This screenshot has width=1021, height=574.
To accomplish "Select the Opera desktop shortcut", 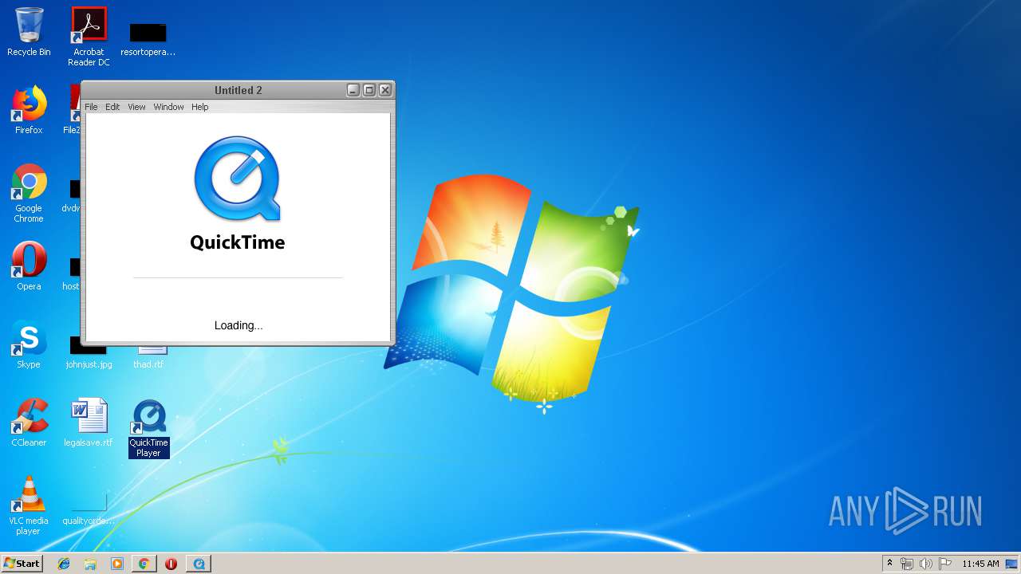I will 29,266.
